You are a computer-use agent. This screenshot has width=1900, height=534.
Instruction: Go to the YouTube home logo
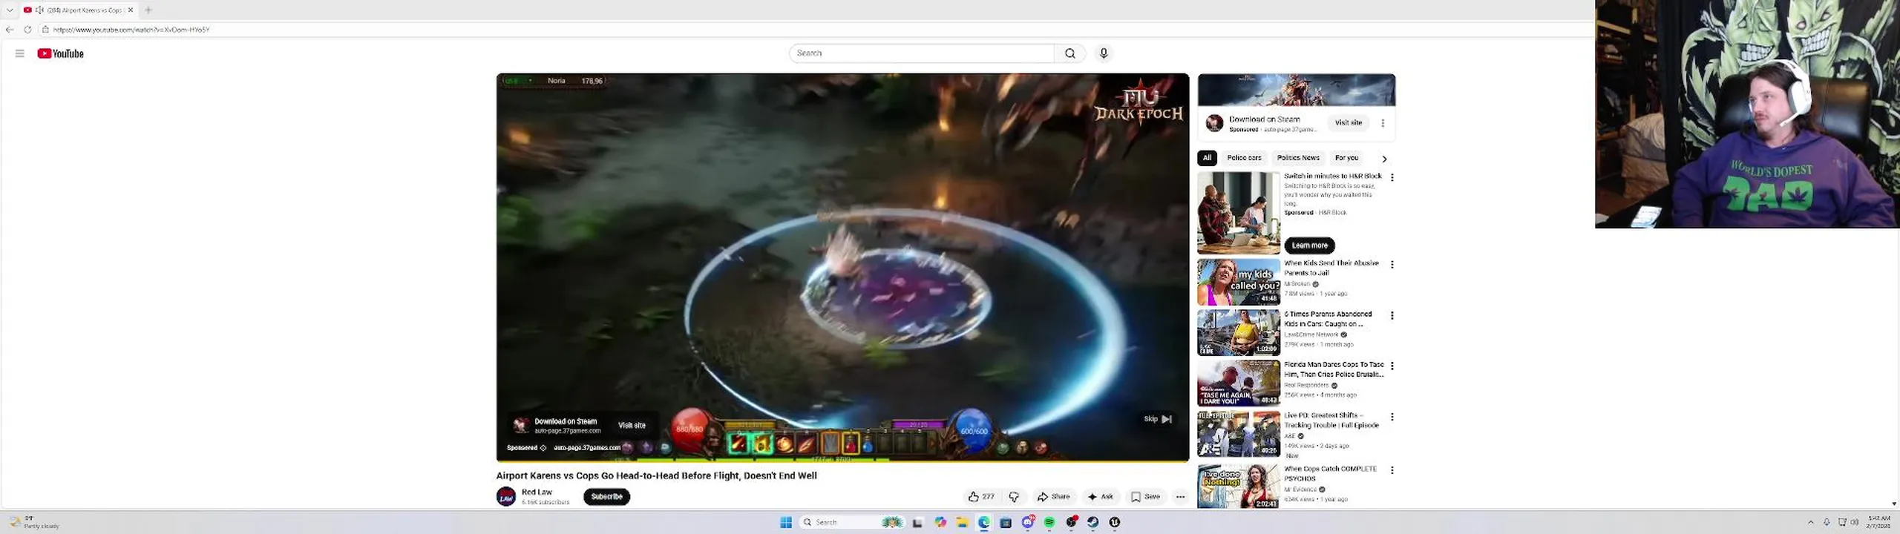pyautogui.click(x=61, y=53)
